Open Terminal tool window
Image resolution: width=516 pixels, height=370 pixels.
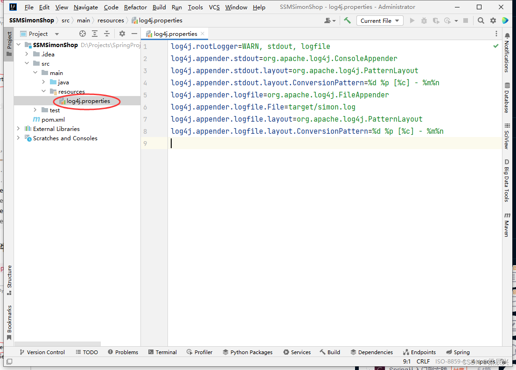click(162, 352)
